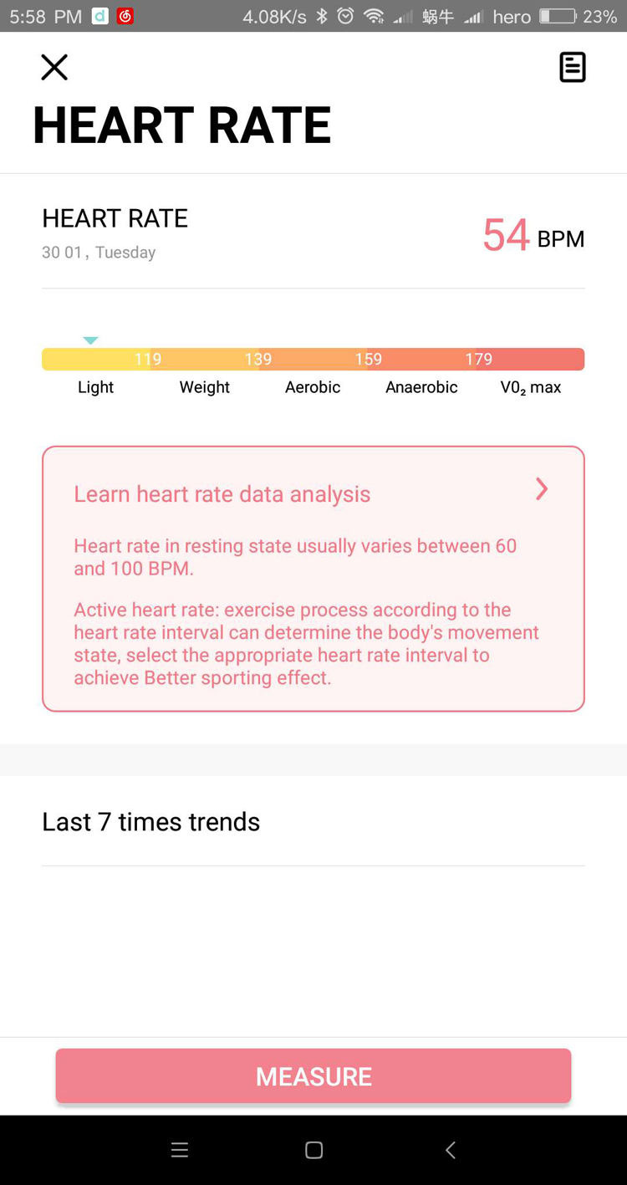Tap the teal heart rate position marker
Screen dimensions: 627x1185
(x=90, y=340)
